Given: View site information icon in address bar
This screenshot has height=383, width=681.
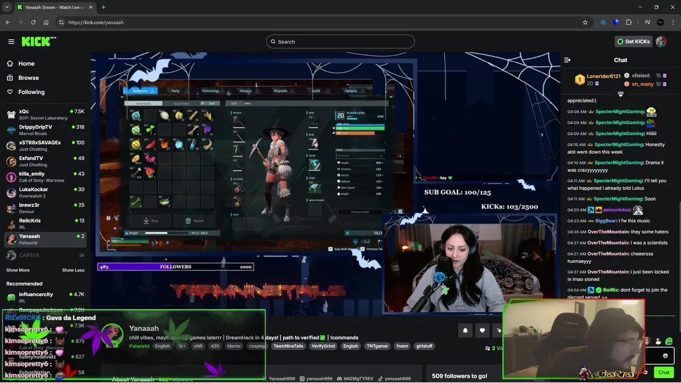Looking at the screenshot, I should [x=61, y=22].
